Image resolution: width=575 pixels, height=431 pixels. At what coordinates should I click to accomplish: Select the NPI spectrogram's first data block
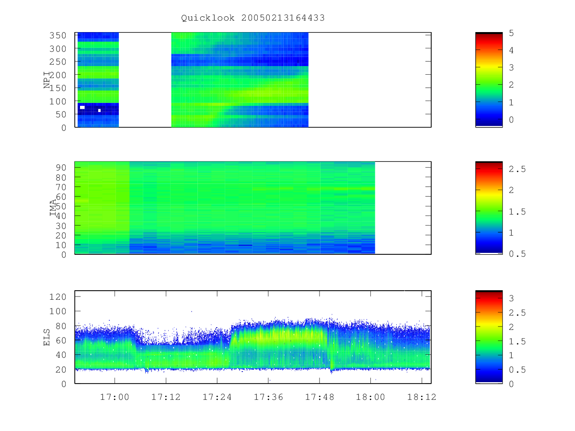pyautogui.click(x=98, y=80)
